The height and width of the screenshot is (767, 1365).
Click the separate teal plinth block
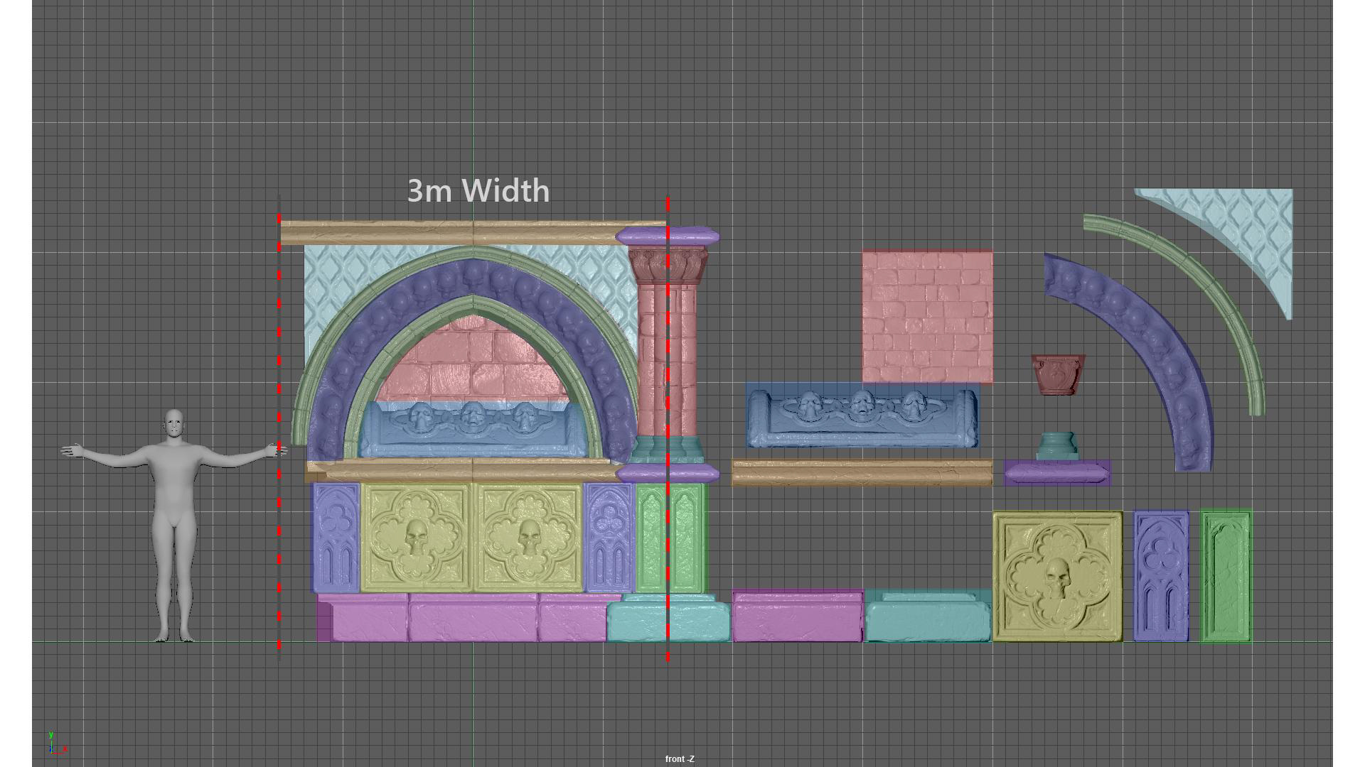pyautogui.click(x=927, y=621)
